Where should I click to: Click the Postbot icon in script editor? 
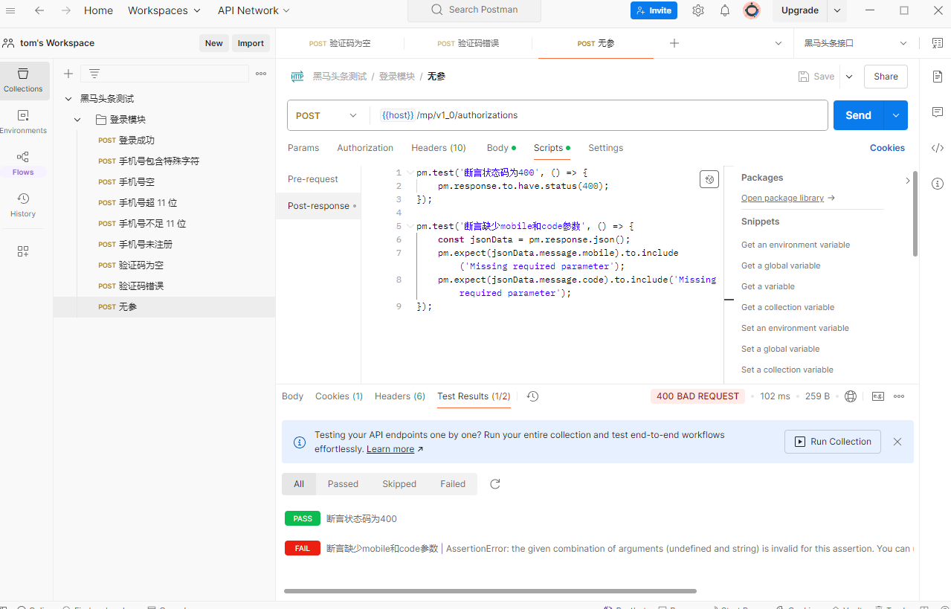coord(709,179)
